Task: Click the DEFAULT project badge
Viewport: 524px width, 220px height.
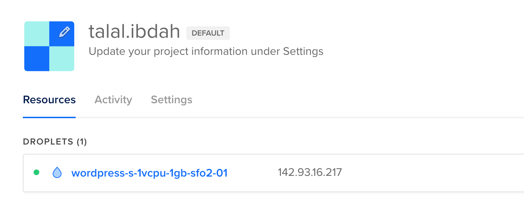Action: [x=208, y=33]
